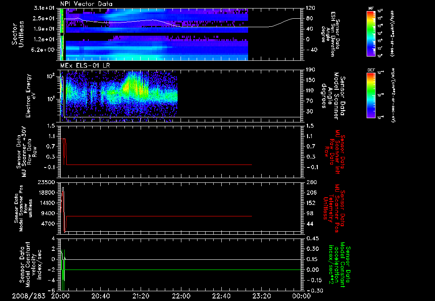Click the "Electron Energy eV" axis title
This screenshot has width=435, height=301.
pyautogui.click(x=31, y=96)
